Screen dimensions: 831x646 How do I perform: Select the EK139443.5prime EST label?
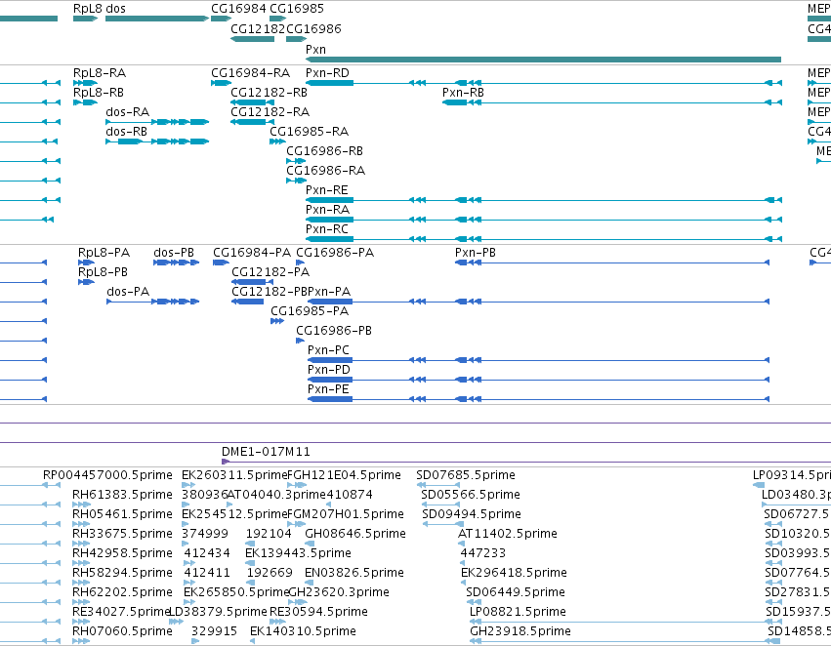pyautogui.click(x=299, y=553)
